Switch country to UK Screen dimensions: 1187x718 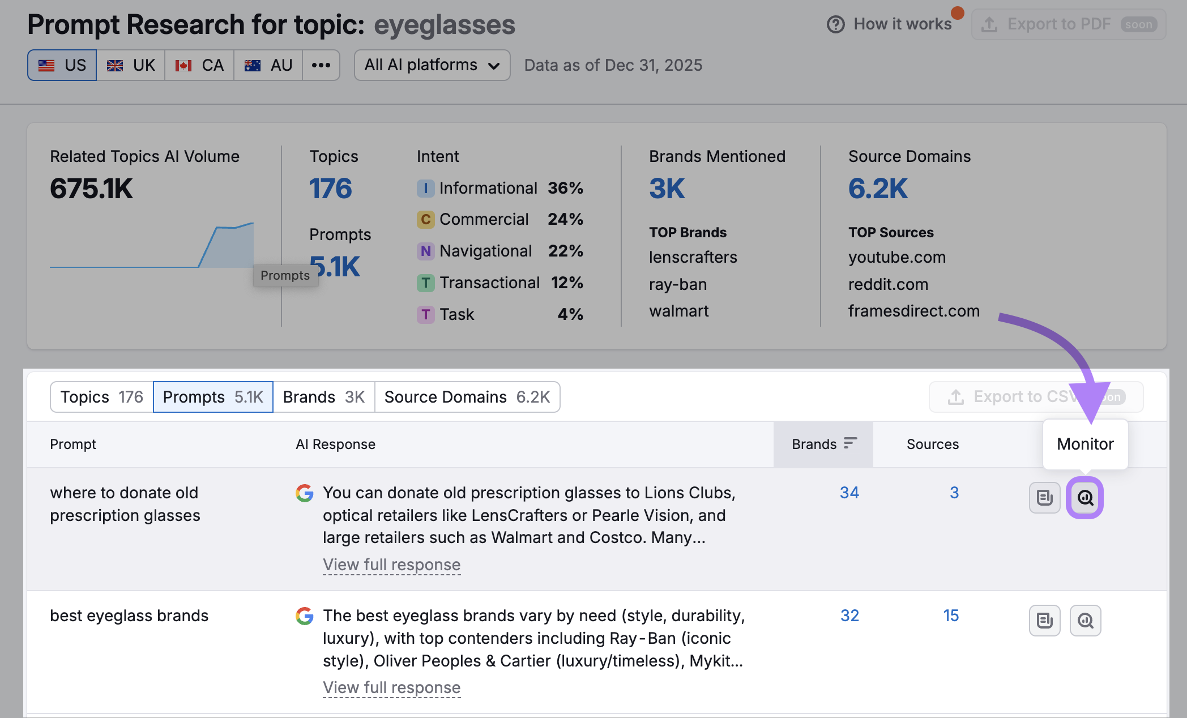(x=131, y=65)
